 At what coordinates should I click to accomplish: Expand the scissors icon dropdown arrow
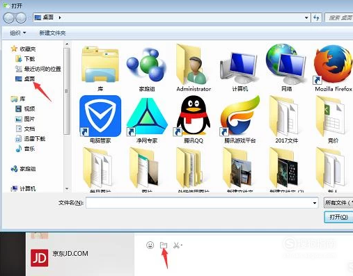tap(182, 245)
